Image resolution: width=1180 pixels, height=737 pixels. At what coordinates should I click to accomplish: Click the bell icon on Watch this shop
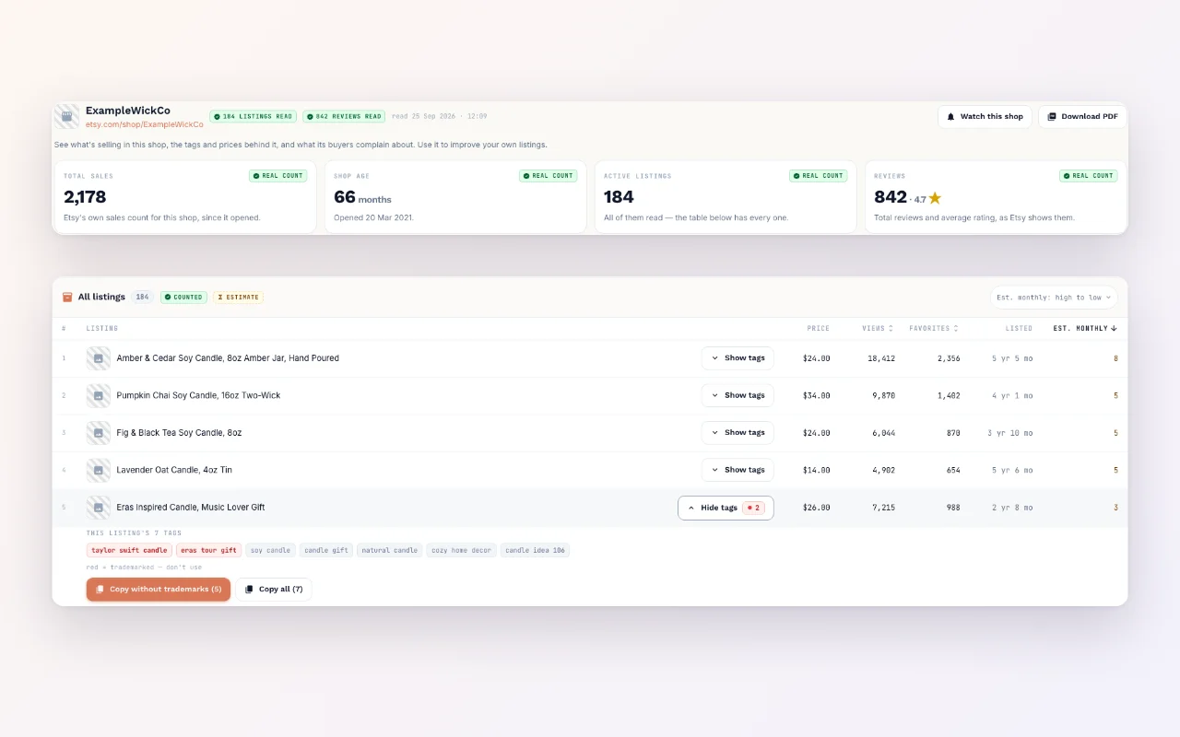coord(951,117)
